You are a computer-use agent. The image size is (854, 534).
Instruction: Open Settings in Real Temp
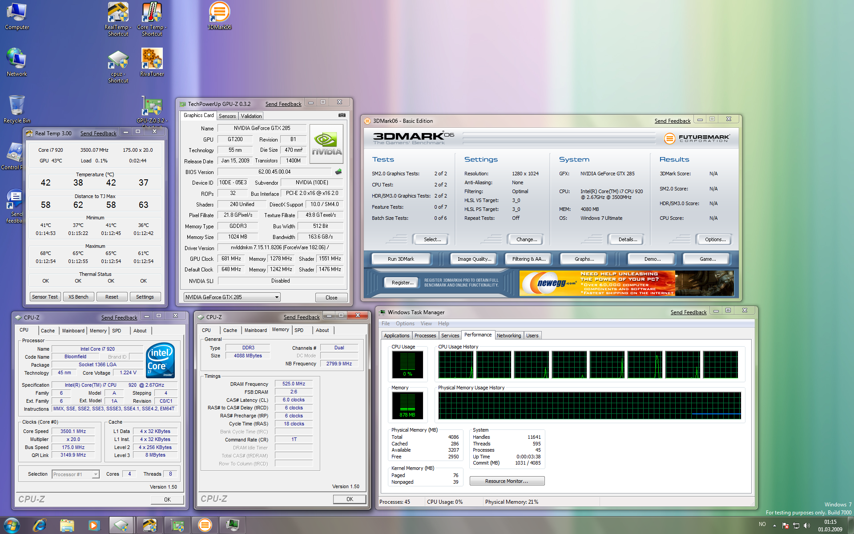pos(145,297)
